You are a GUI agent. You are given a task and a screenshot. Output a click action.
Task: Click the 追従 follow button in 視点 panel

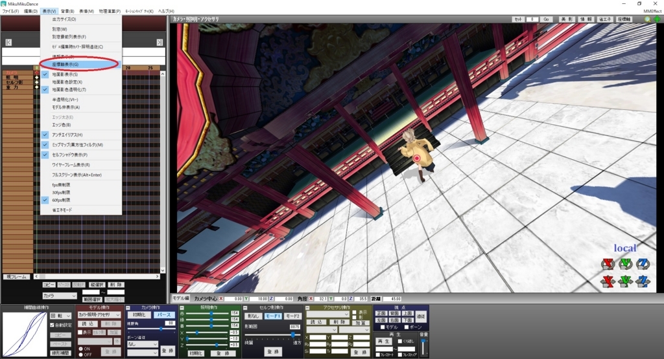point(421,316)
